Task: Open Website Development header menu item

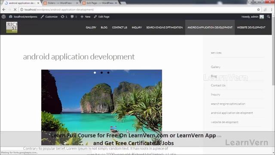Action: click(x=251, y=28)
